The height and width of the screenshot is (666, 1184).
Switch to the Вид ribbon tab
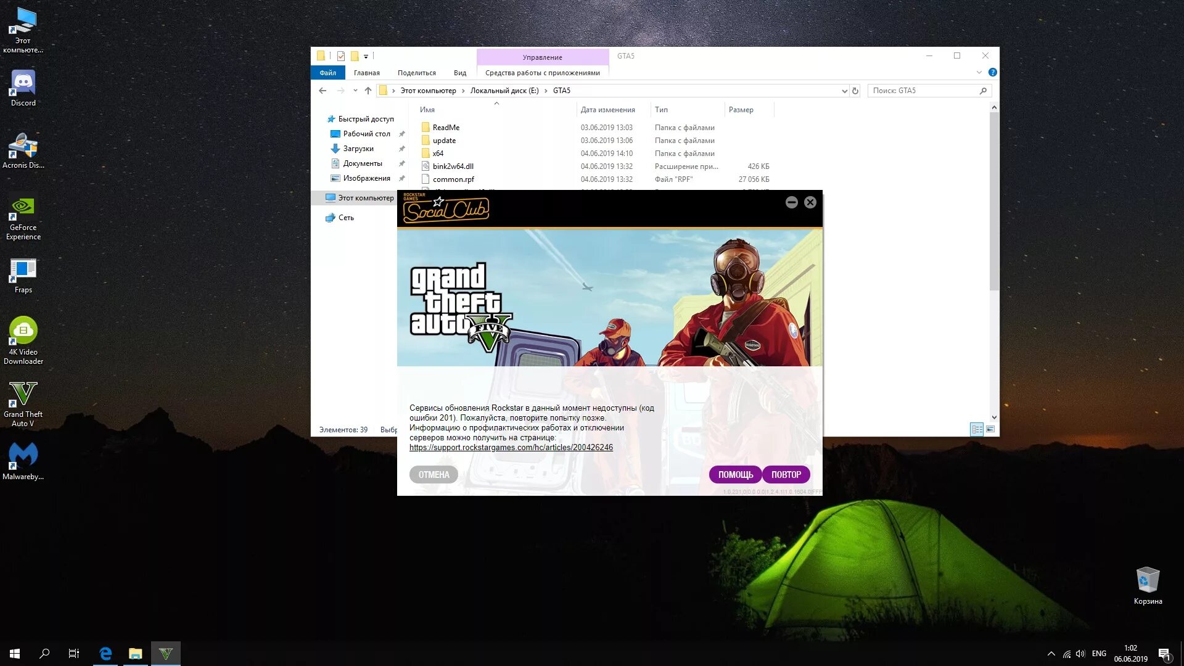(460, 72)
